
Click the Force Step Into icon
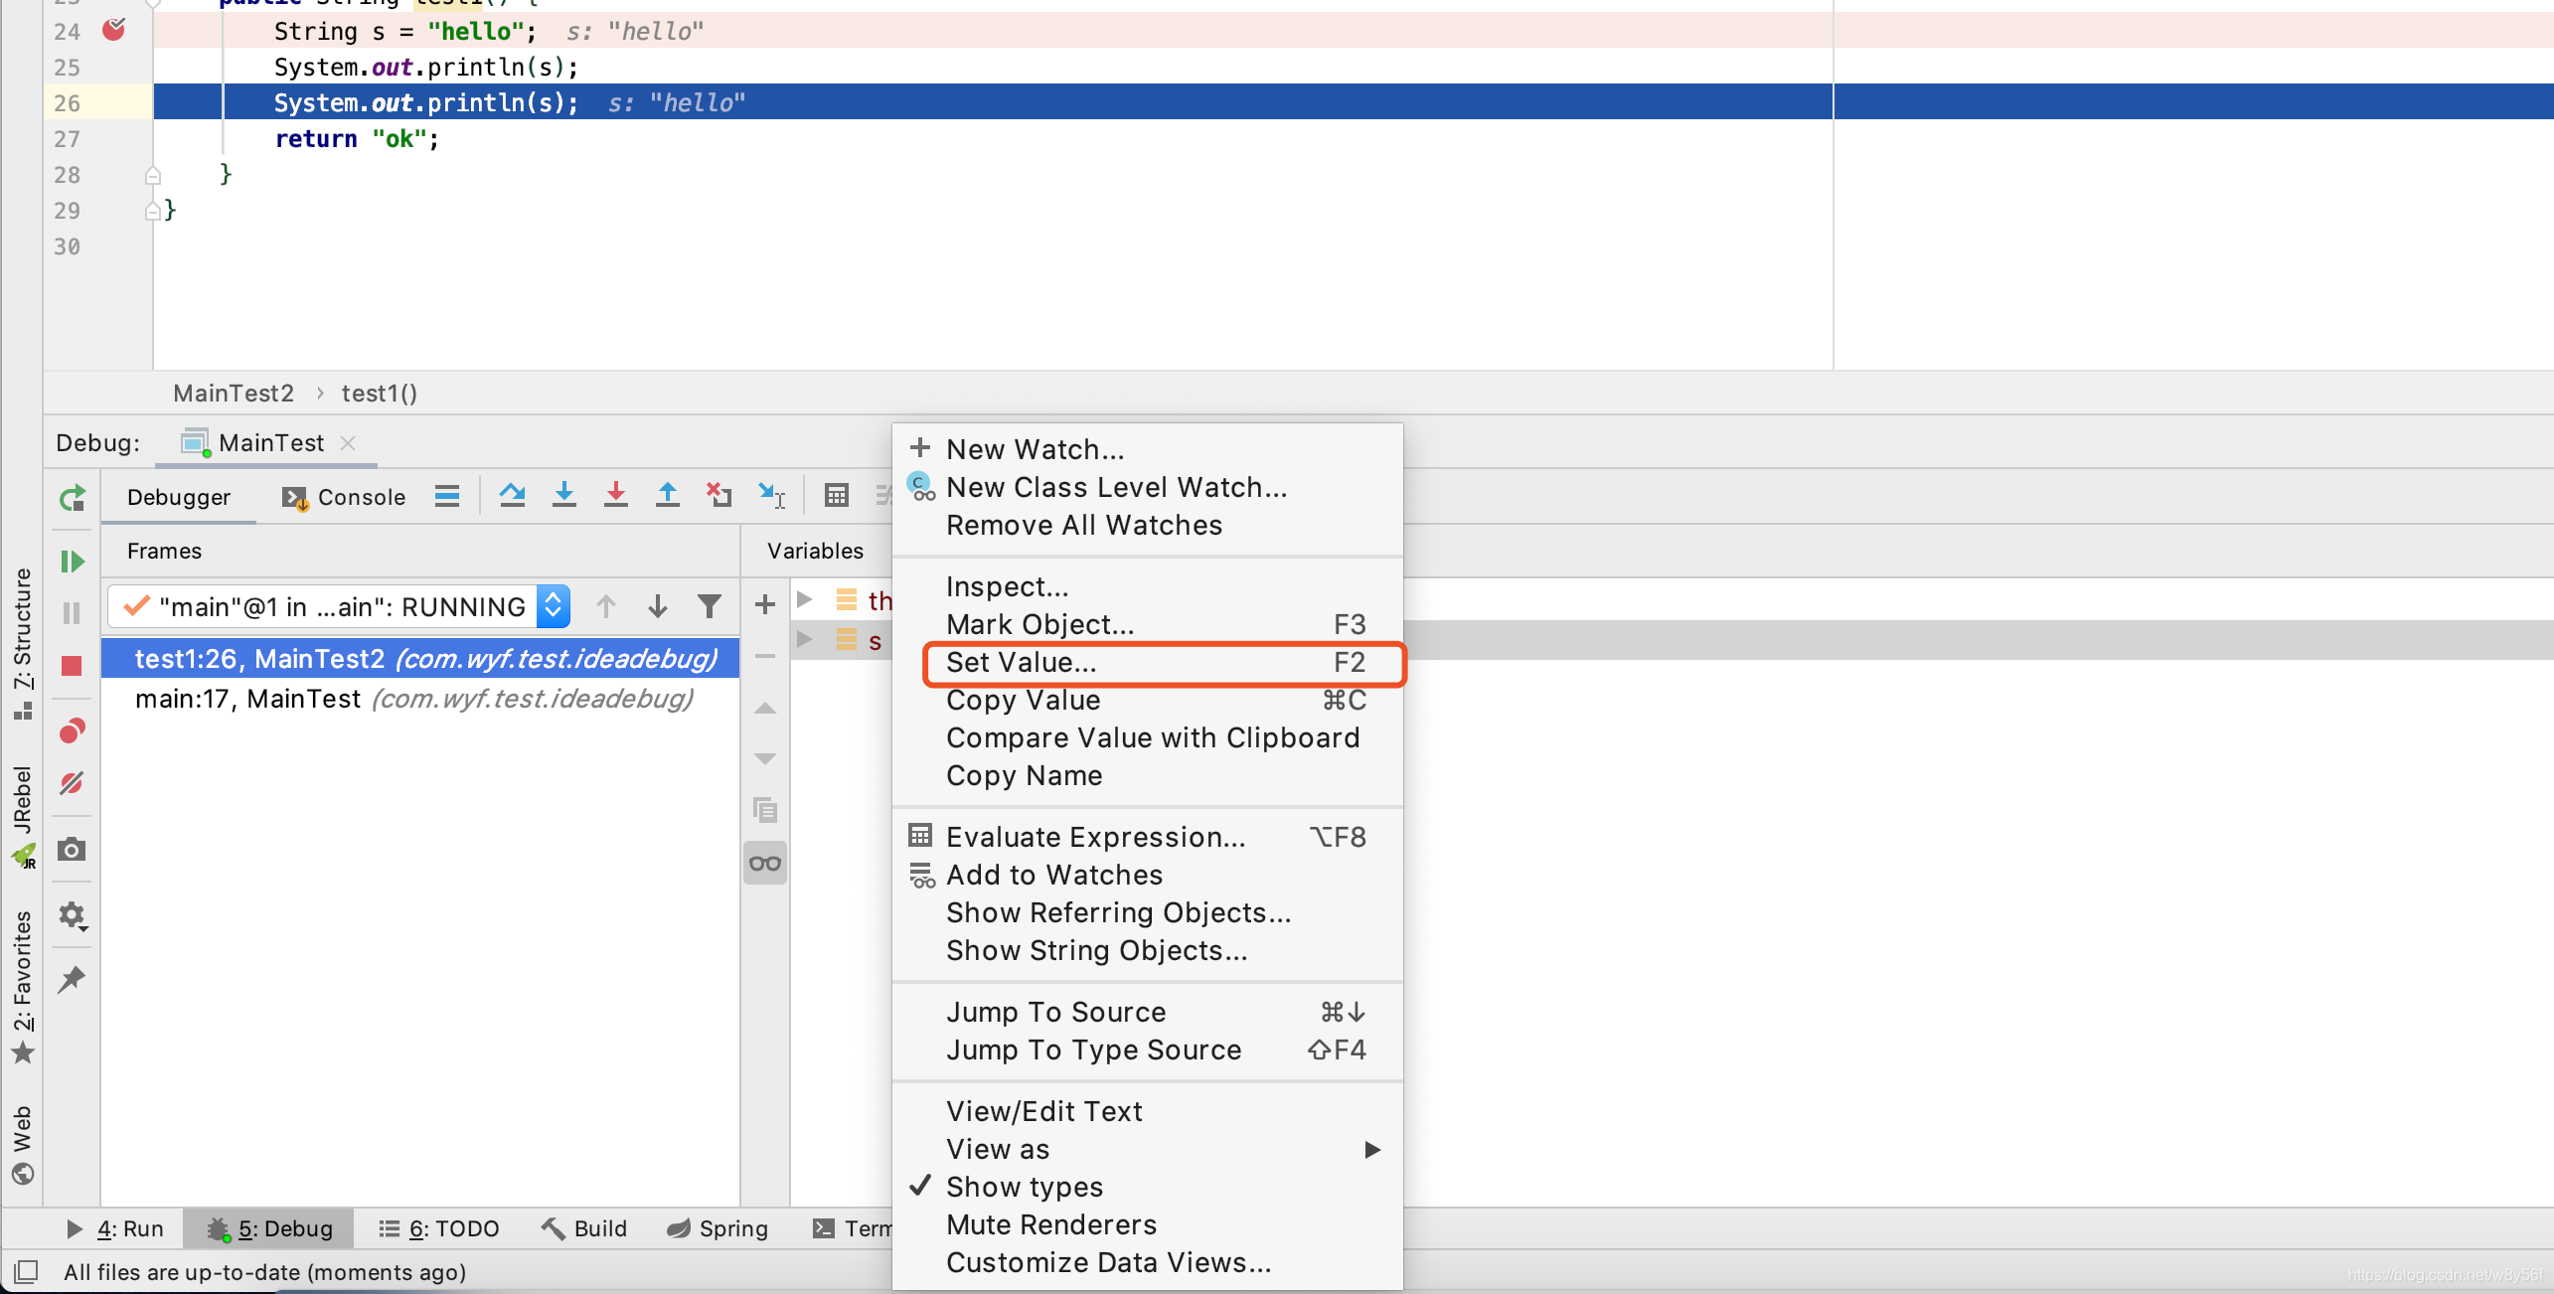[x=616, y=495]
